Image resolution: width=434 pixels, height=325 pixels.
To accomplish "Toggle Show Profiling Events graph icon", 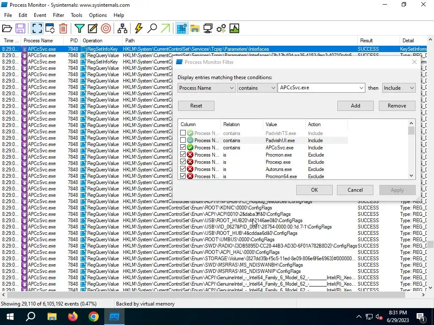I will point(234,28).
